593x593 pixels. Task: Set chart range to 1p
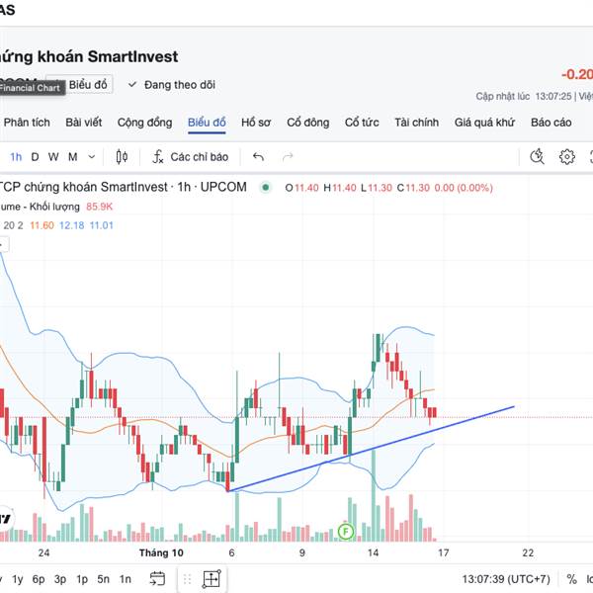coord(82,578)
